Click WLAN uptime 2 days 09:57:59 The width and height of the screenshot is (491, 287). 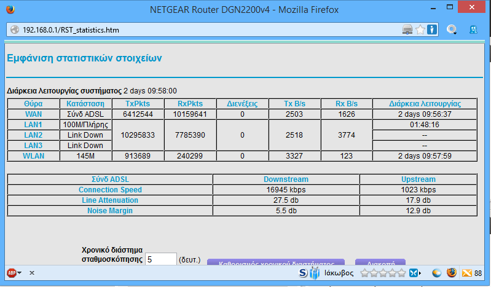[425, 155]
